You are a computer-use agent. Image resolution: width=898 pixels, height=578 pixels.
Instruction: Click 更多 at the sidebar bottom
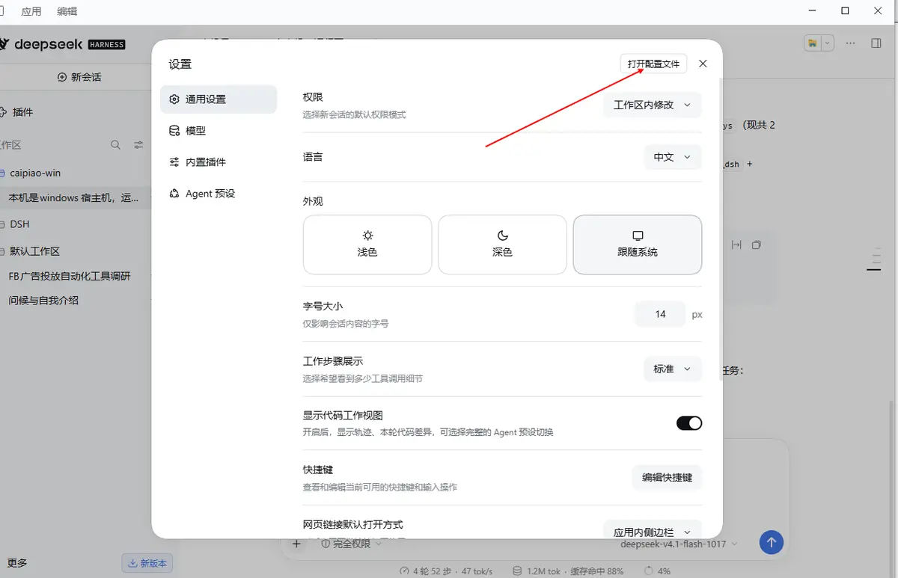(17, 562)
